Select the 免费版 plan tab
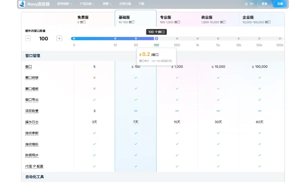 pos(94,19)
